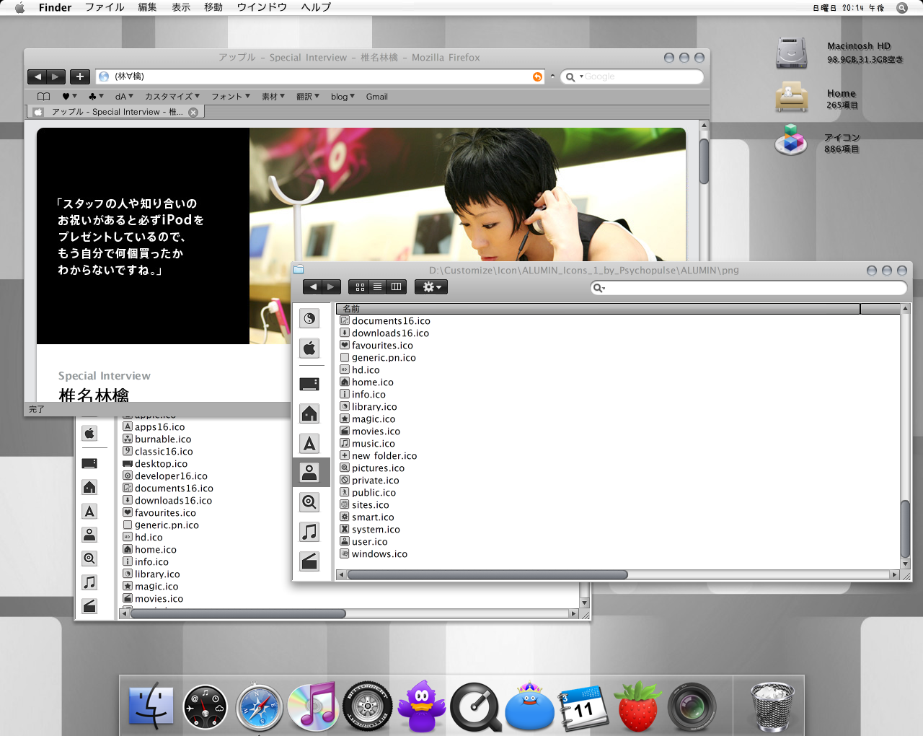This screenshot has width=923, height=736.
Task: Launch QuickTime Player from the dock
Action: click(476, 707)
